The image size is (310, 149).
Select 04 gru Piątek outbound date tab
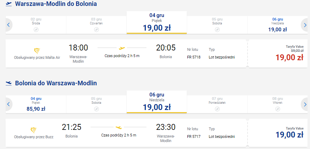[x=157, y=22]
